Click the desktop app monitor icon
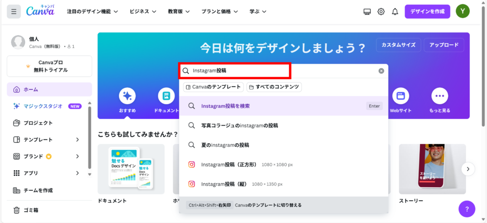Viewport: 487px width, 223px height. coord(367,11)
